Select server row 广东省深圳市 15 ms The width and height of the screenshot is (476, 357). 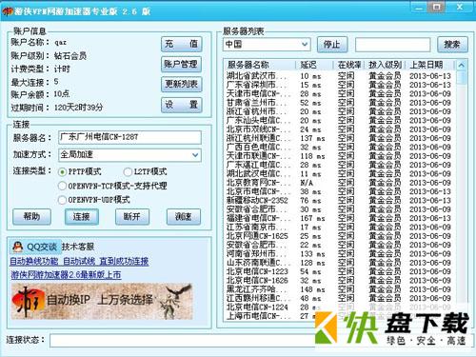[x=339, y=85]
